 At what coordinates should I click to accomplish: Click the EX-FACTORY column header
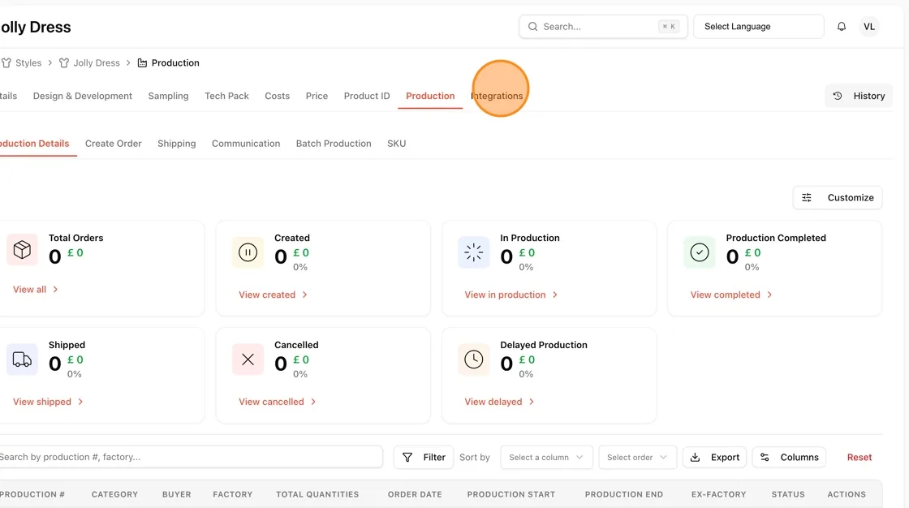[x=718, y=494]
